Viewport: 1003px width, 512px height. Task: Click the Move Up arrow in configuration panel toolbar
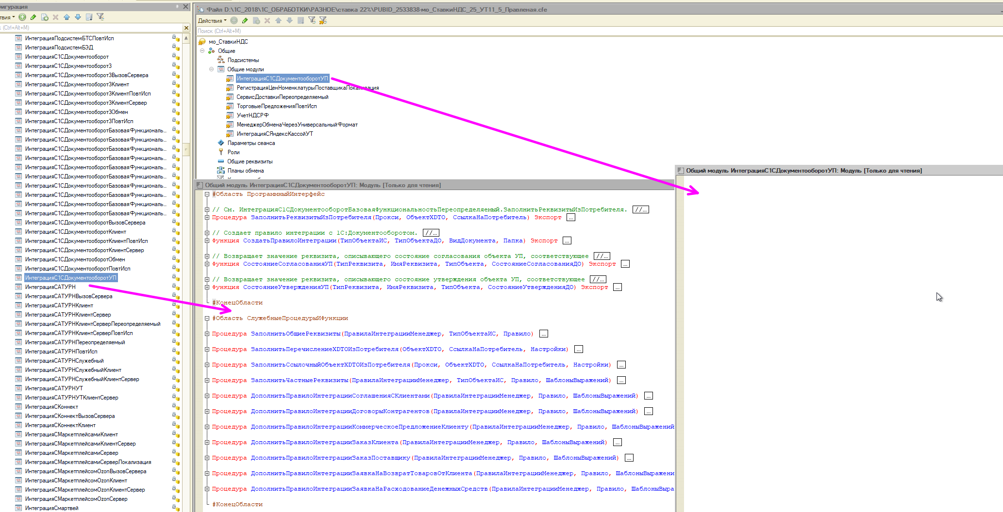coord(67,17)
